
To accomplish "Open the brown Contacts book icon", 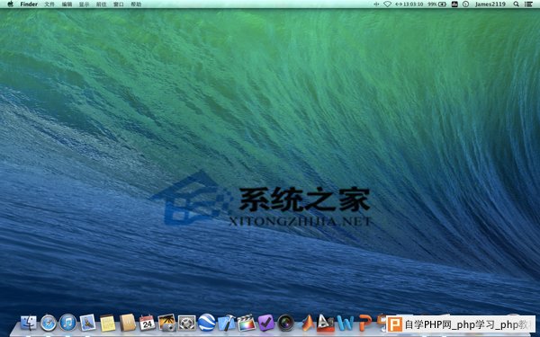I will coord(128,323).
